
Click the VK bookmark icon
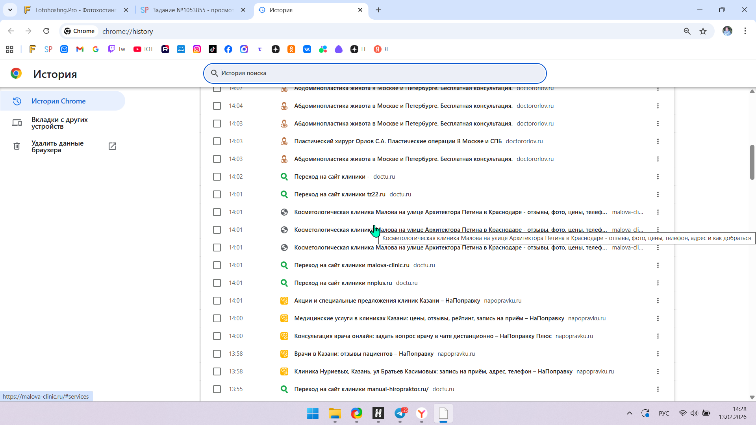tap(307, 49)
